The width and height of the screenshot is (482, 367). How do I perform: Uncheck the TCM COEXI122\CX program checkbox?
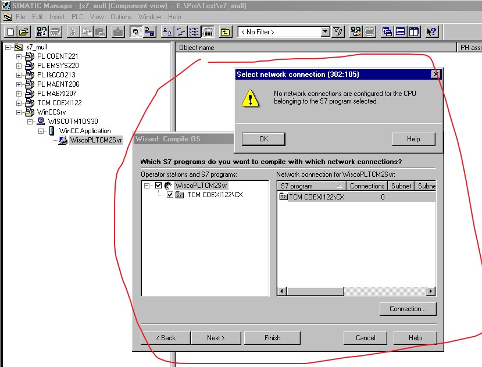(x=170, y=195)
